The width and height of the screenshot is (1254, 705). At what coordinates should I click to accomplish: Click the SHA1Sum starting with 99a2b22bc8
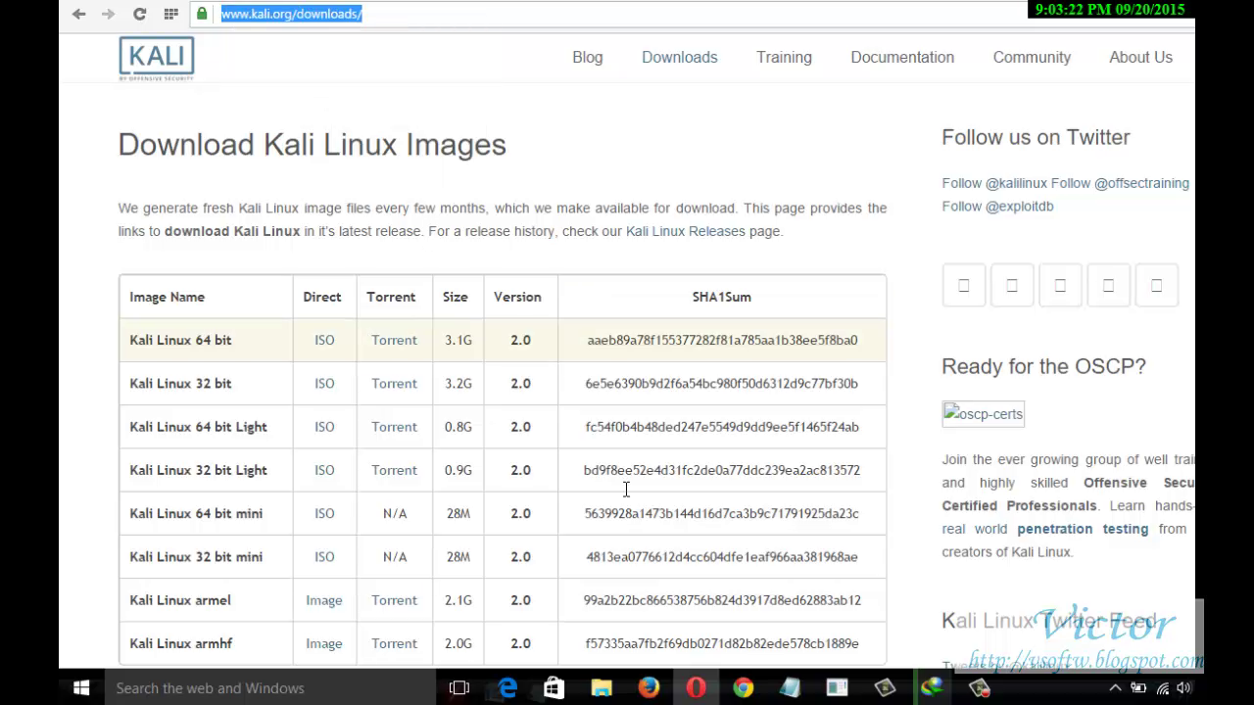722,600
